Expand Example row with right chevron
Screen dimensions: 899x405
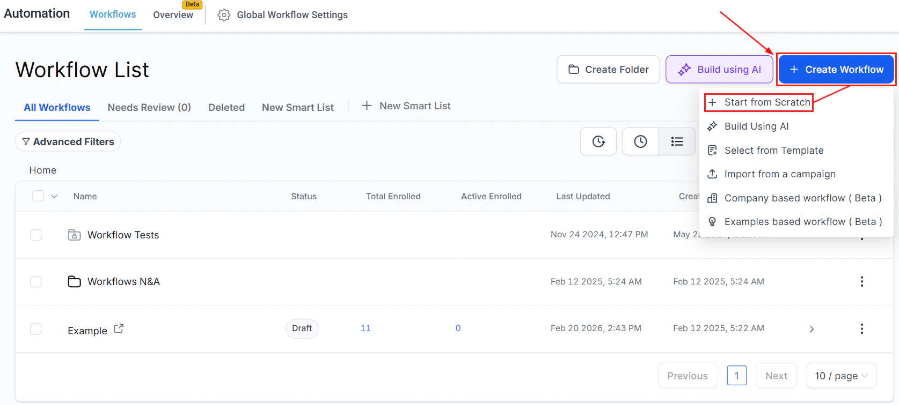[812, 329]
